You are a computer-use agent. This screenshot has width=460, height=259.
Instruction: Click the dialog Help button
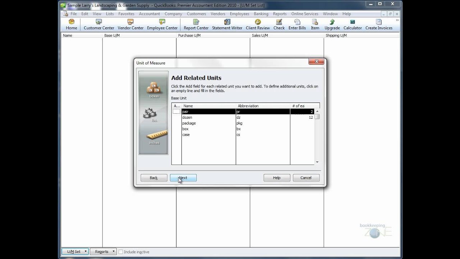pos(277,178)
